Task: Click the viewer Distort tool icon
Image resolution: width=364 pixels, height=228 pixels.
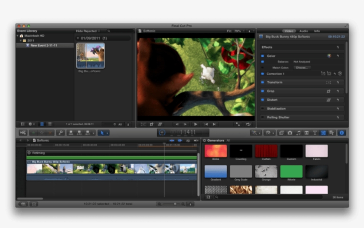Action: tap(160, 124)
